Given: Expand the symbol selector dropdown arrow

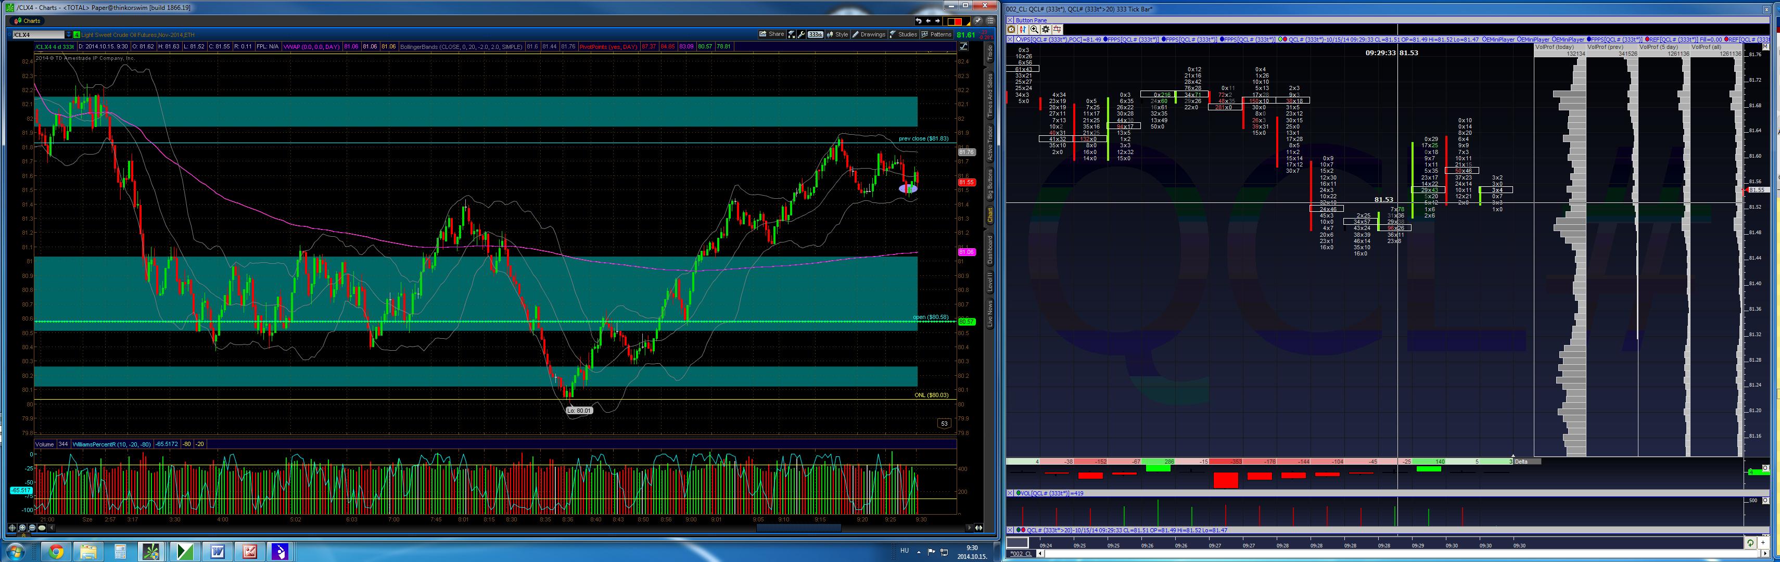Looking at the screenshot, I should (68, 34).
